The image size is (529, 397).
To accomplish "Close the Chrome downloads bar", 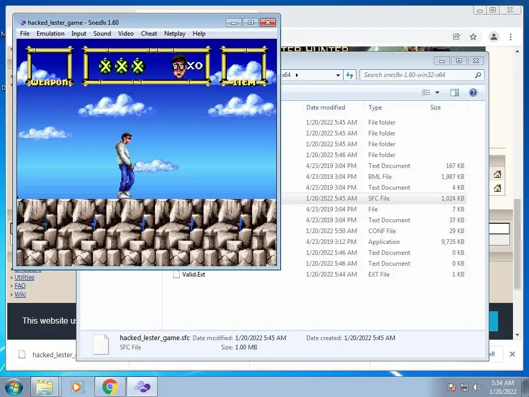I will point(512,354).
